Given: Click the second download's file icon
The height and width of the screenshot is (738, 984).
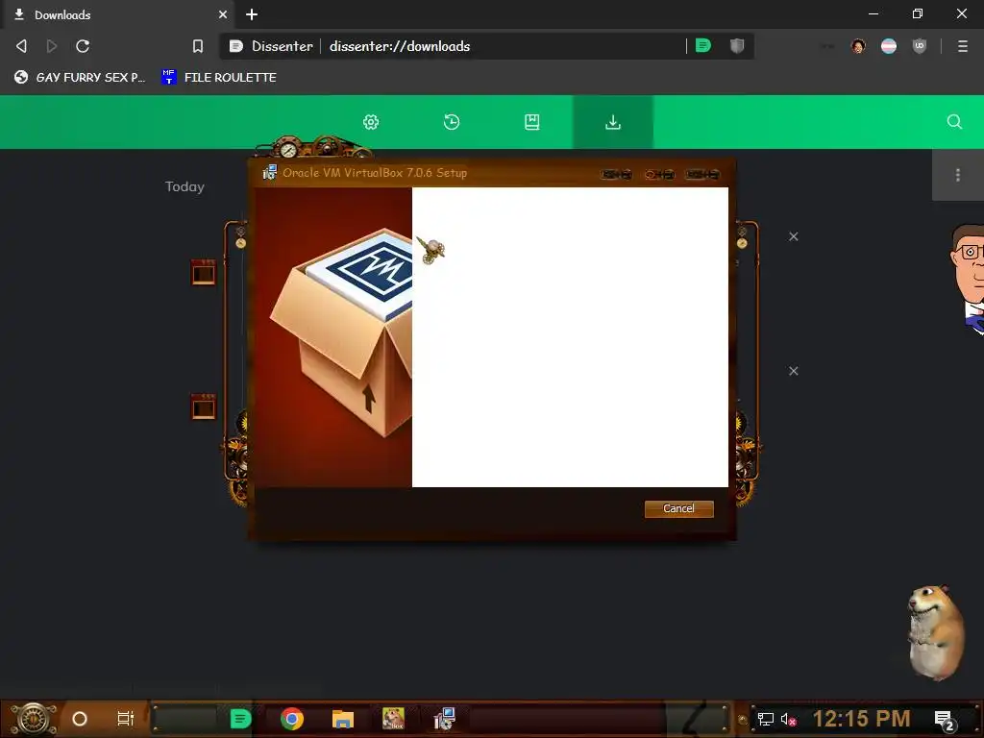Looking at the screenshot, I should tap(204, 406).
